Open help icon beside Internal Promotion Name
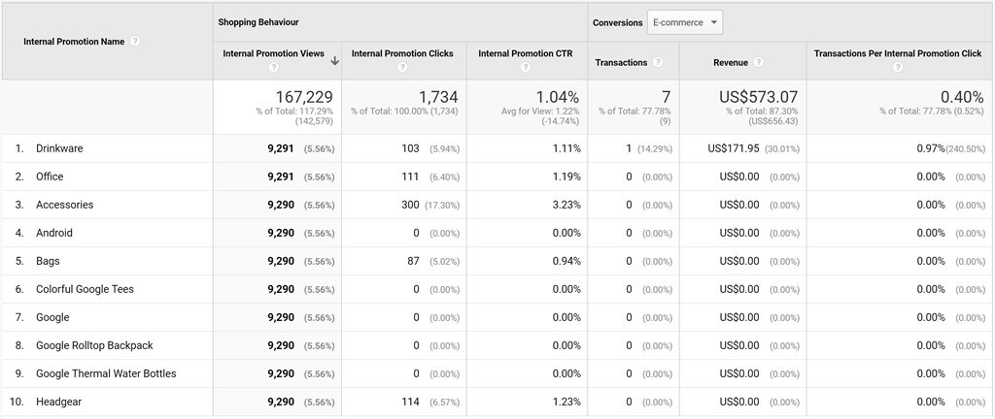This screenshot has width=995, height=419. (x=134, y=41)
